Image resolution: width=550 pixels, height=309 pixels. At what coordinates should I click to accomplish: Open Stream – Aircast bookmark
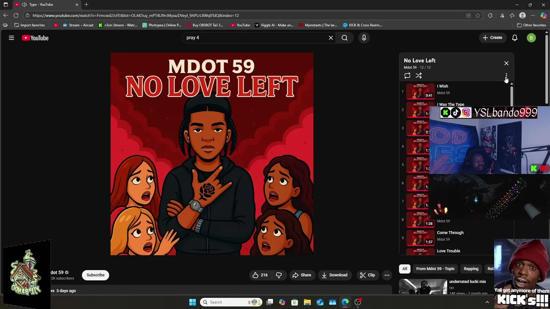tap(78, 25)
